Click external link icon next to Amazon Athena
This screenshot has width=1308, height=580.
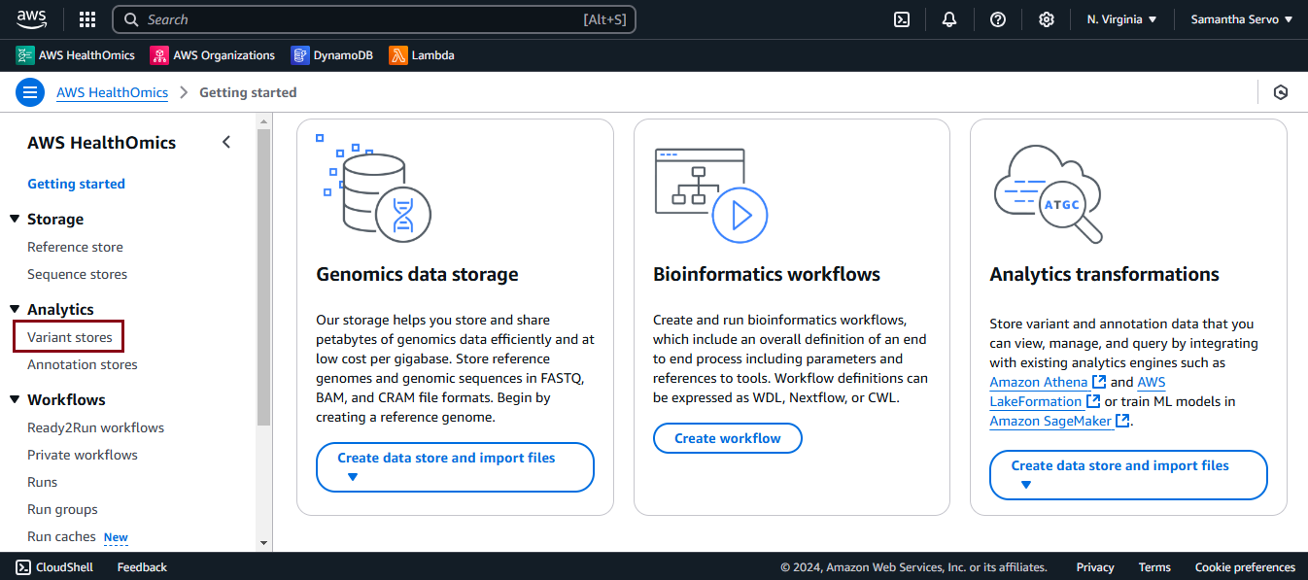click(1099, 383)
